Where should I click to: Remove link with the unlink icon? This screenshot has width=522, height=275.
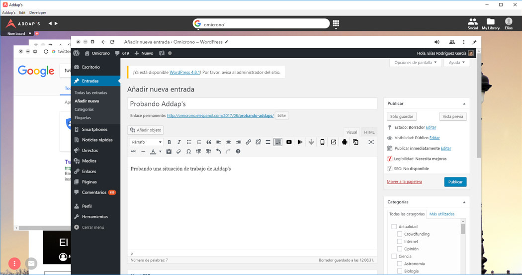click(x=258, y=142)
